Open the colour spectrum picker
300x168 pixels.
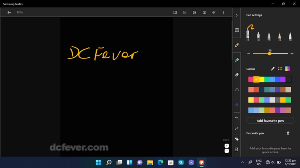287,69
